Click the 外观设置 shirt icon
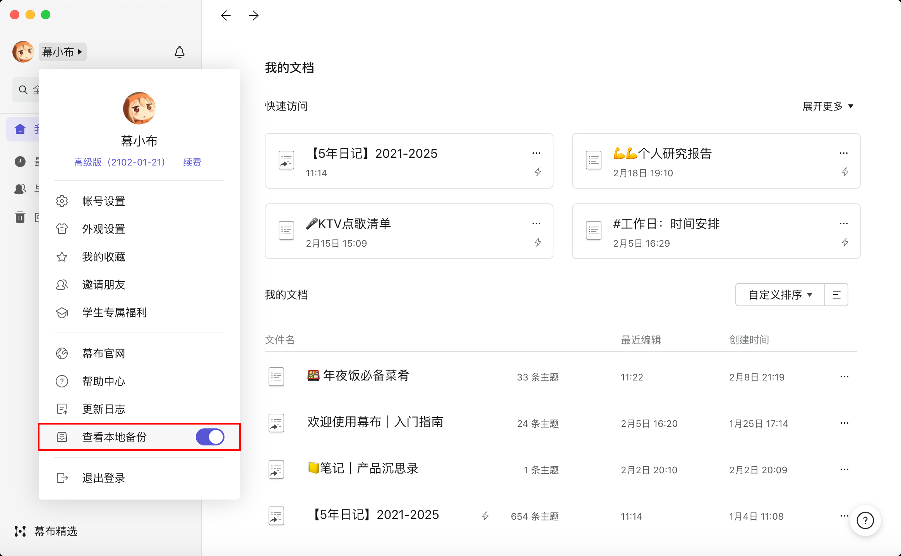The height and width of the screenshot is (556, 901). click(x=62, y=229)
